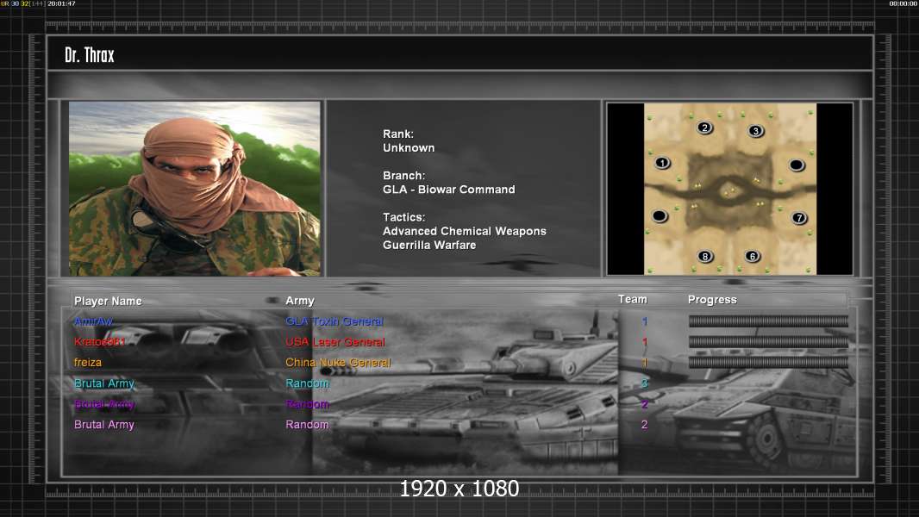Click the Branch: label

point(403,176)
